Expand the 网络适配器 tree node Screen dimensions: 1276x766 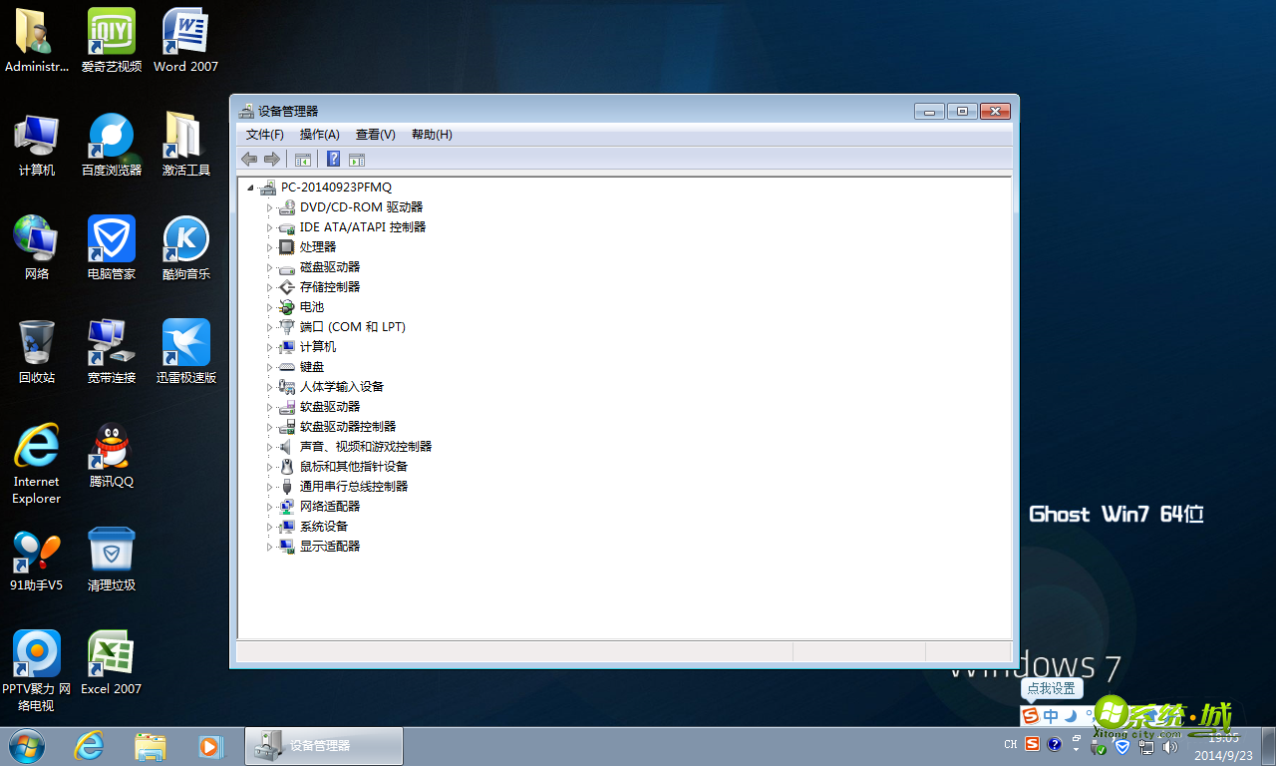(x=270, y=506)
